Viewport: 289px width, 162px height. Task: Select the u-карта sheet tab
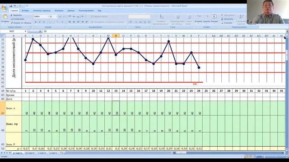click(54, 153)
